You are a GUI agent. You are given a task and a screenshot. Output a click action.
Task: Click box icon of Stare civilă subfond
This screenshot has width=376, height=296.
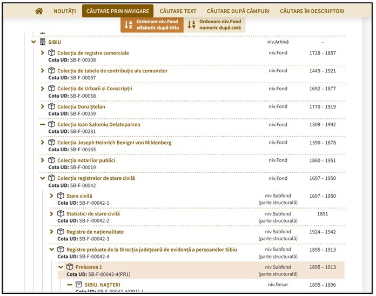click(61, 196)
